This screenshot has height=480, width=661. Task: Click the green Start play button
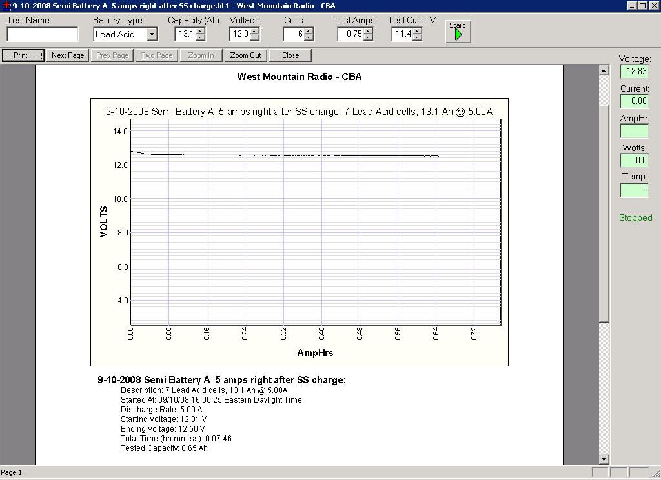[458, 31]
